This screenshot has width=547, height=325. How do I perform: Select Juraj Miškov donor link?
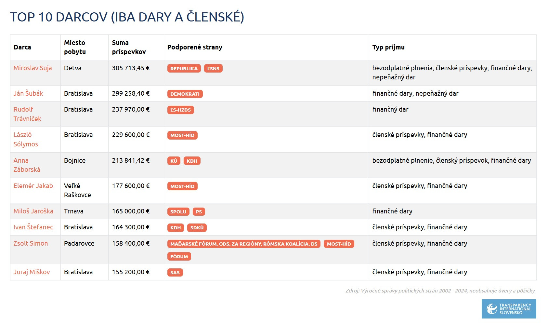point(32,272)
